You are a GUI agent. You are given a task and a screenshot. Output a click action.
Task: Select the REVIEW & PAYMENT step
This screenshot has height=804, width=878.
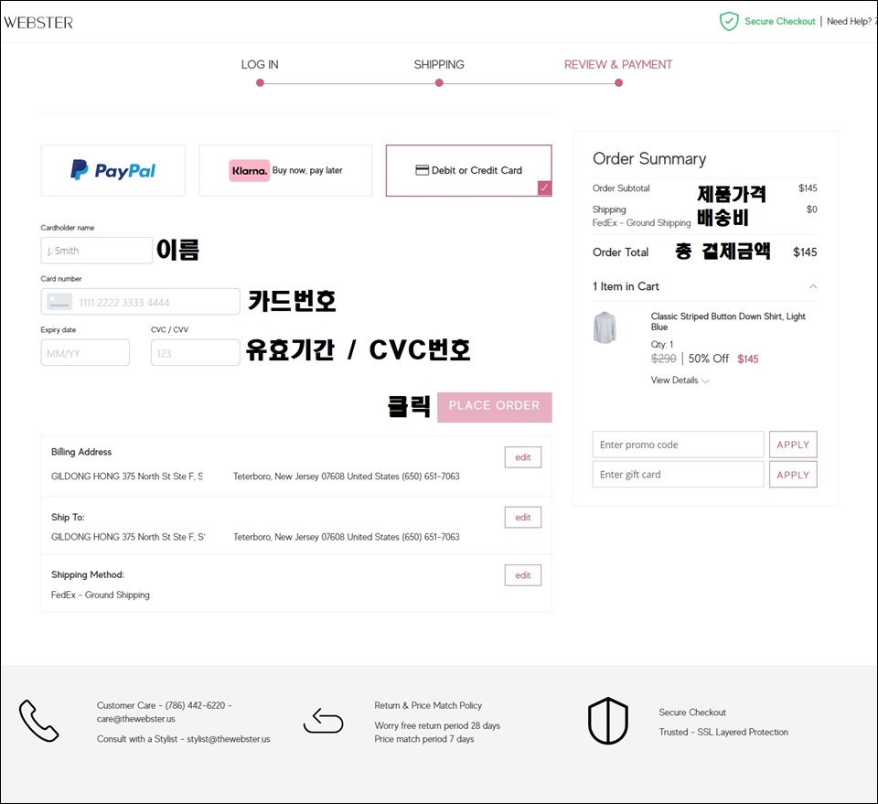coord(618,64)
